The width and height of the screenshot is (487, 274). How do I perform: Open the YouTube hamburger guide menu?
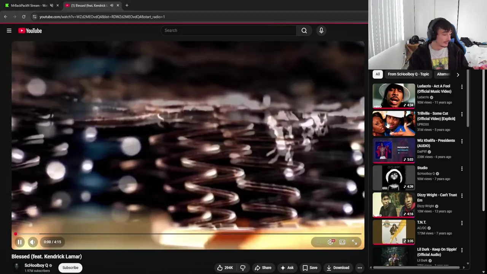9,30
